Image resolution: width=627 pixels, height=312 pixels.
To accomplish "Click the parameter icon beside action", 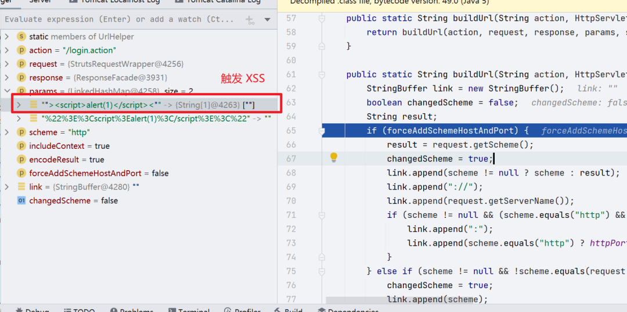I will (x=21, y=51).
